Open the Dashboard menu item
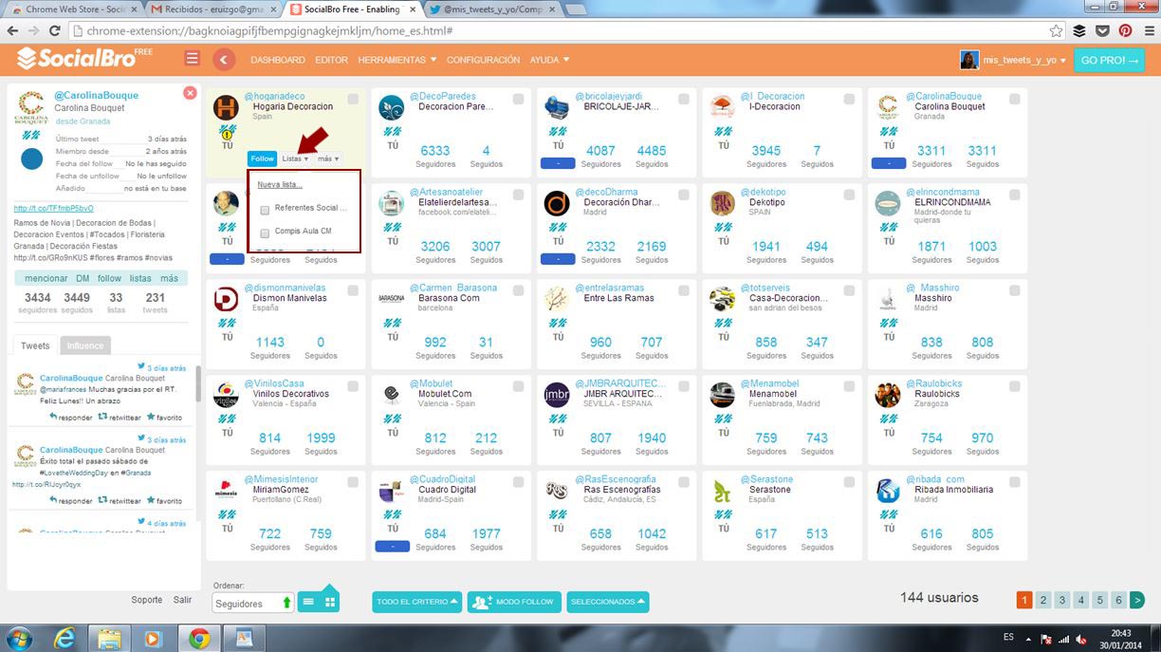The height and width of the screenshot is (652, 1161). (278, 60)
